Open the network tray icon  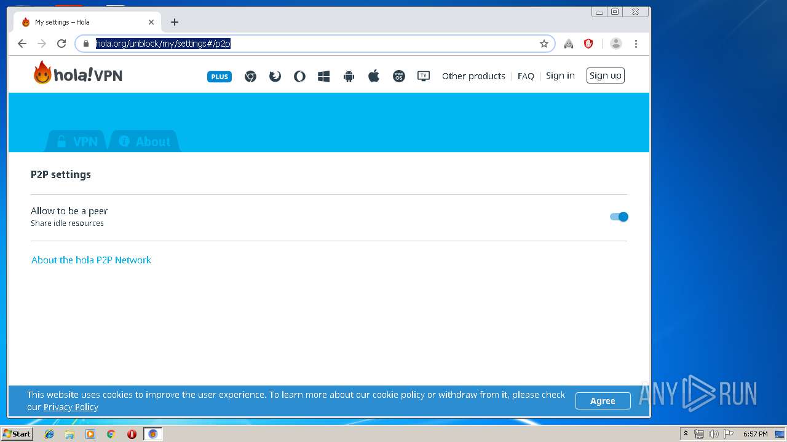[x=699, y=434]
